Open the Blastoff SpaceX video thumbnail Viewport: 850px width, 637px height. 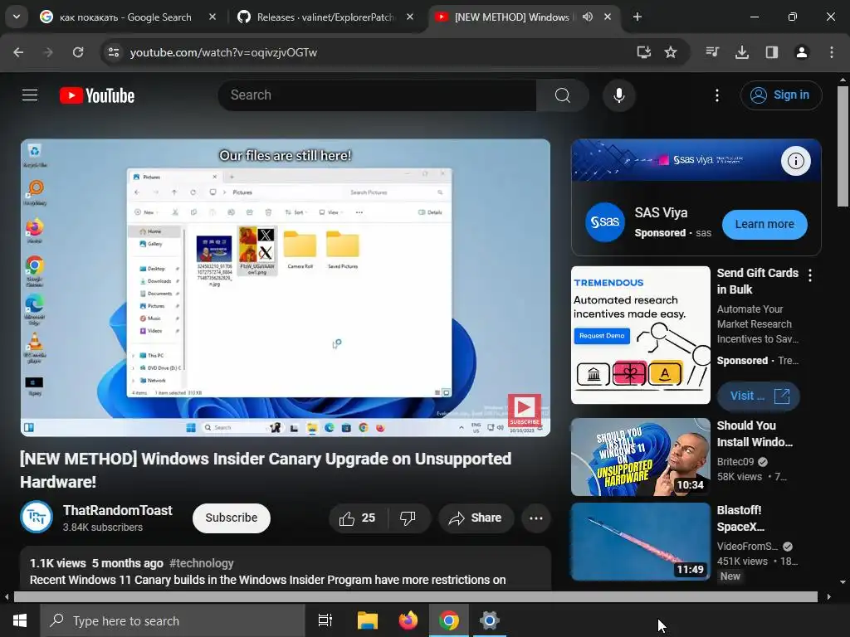tap(640, 542)
